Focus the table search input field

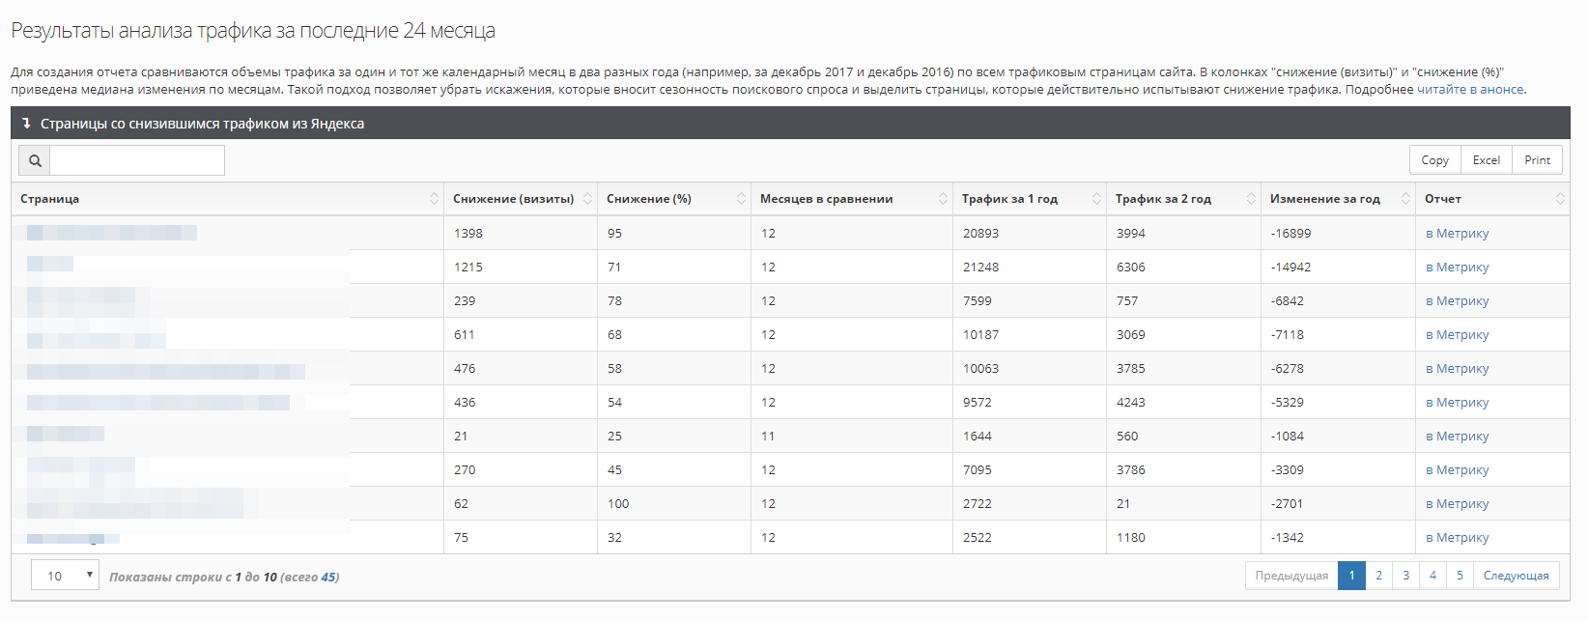click(x=137, y=160)
